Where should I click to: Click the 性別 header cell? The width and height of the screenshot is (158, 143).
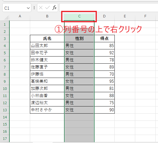(79, 39)
